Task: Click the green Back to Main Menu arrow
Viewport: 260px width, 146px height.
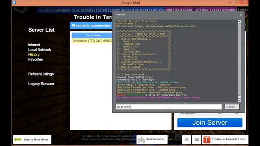Action: tap(18, 140)
